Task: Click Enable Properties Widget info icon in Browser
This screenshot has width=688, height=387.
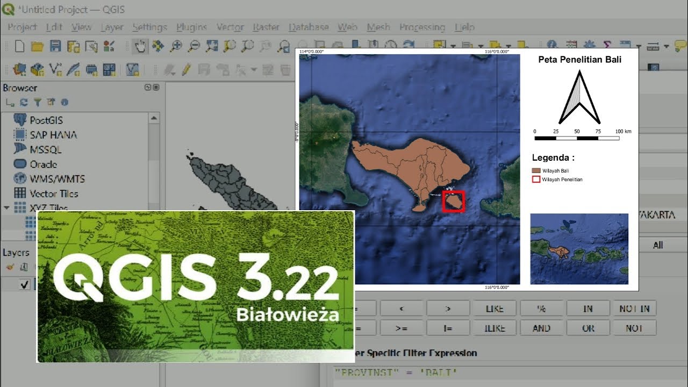Action: tap(64, 102)
